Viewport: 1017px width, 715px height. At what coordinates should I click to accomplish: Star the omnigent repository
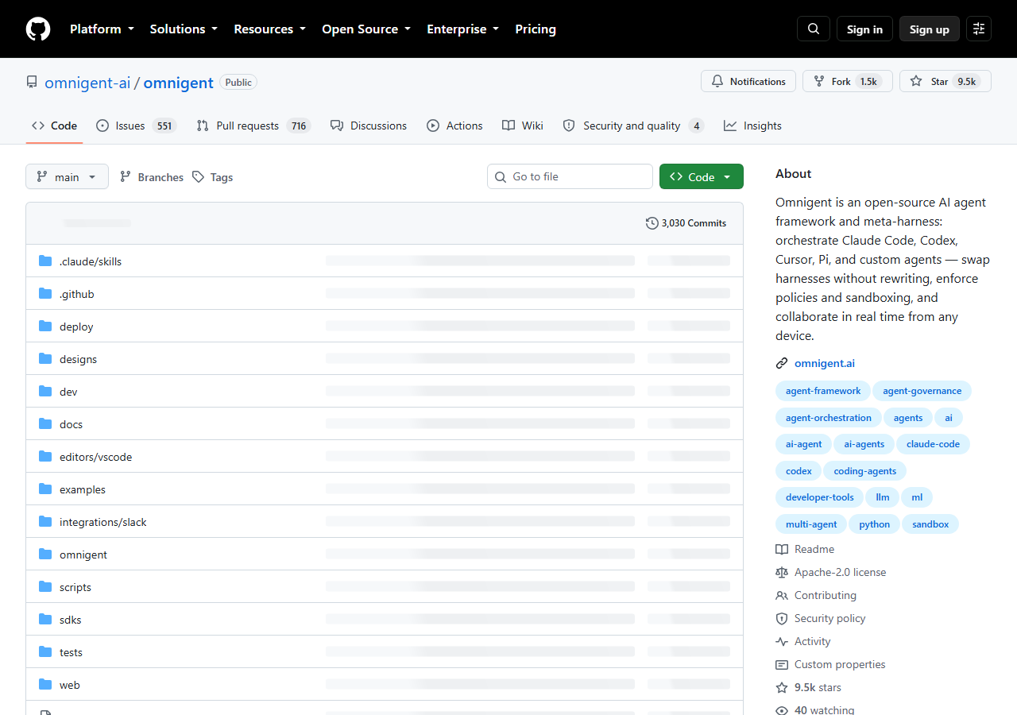(945, 81)
